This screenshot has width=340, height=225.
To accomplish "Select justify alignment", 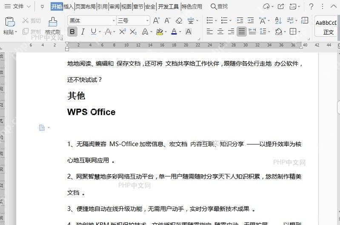I will pyautogui.click(x=242, y=32).
